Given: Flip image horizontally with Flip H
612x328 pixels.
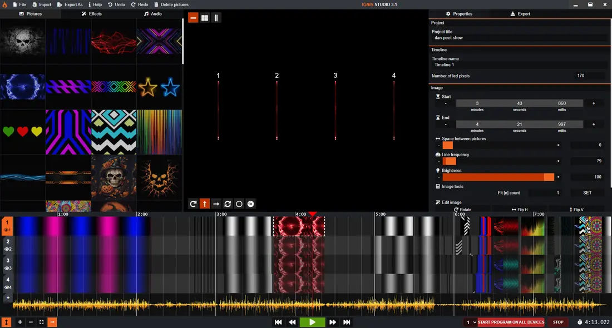Looking at the screenshot, I should [x=520, y=210].
